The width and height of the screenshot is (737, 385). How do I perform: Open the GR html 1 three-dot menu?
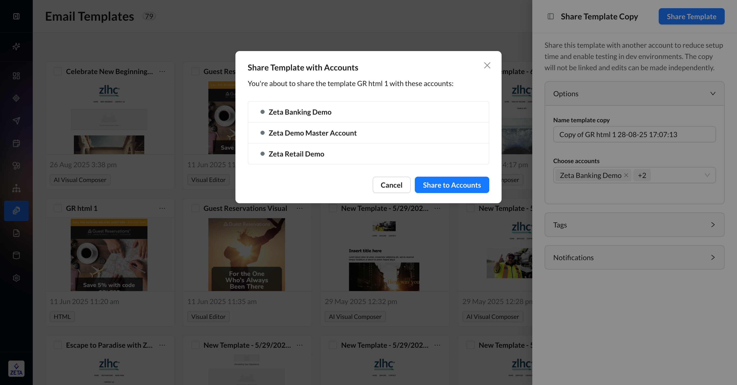(162, 208)
